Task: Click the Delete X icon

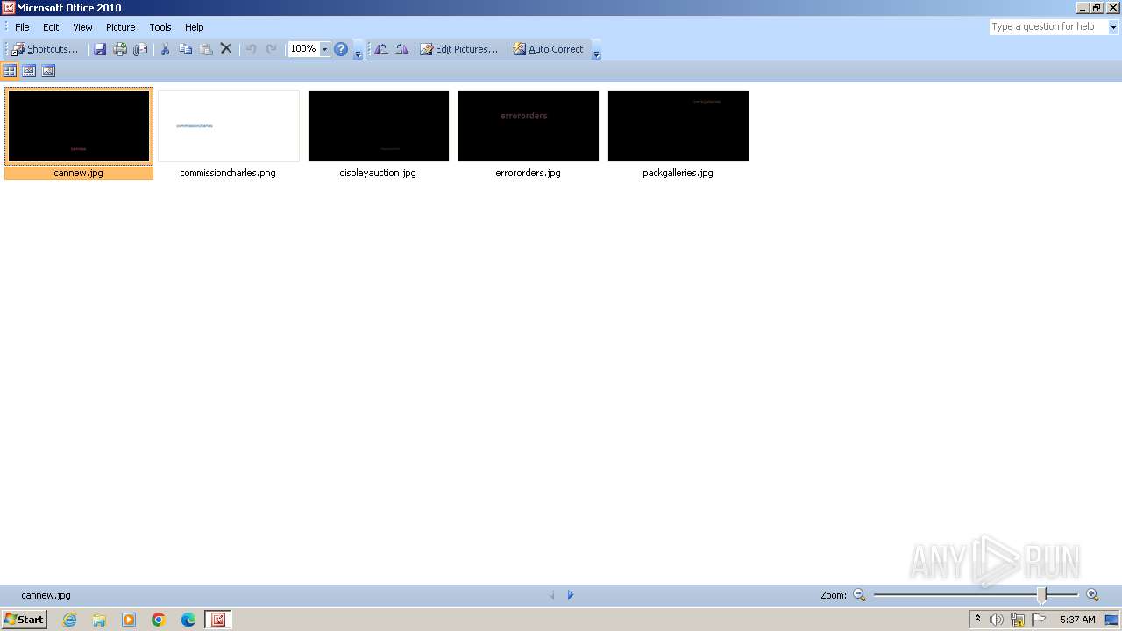Action: tap(226, 49)
